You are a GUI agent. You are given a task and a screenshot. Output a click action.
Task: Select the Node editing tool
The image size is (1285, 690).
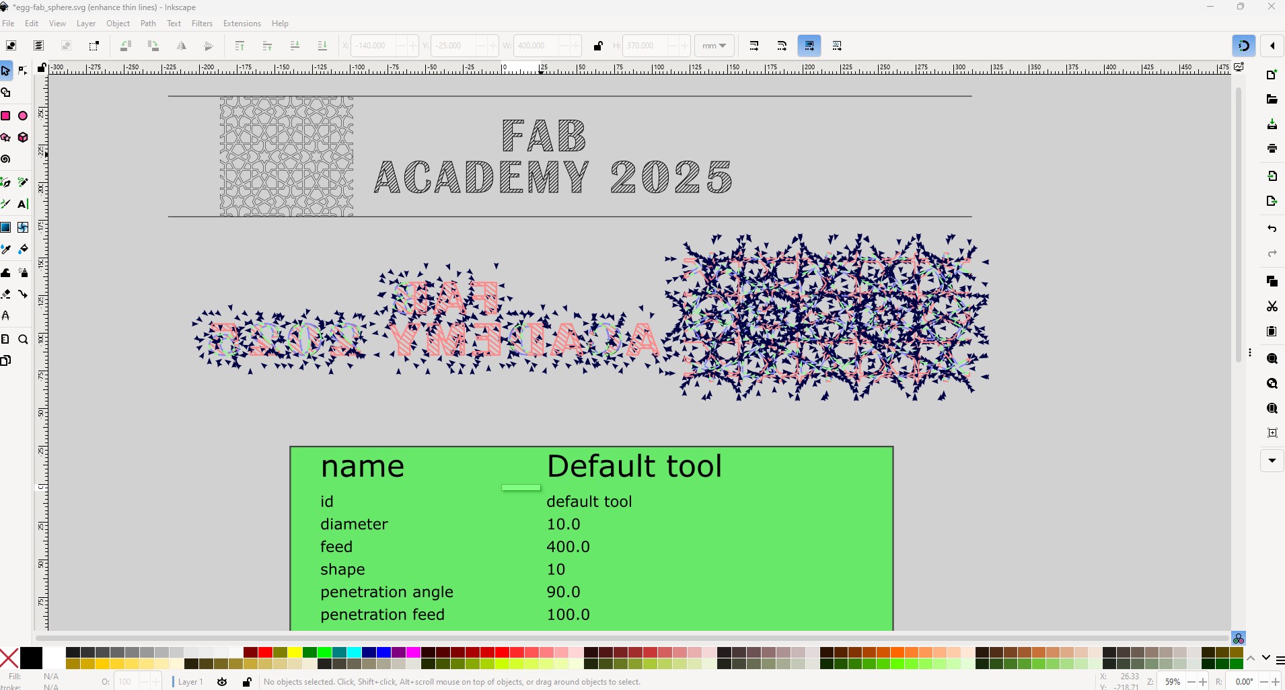pyautogui.click(x=23, y=71)
